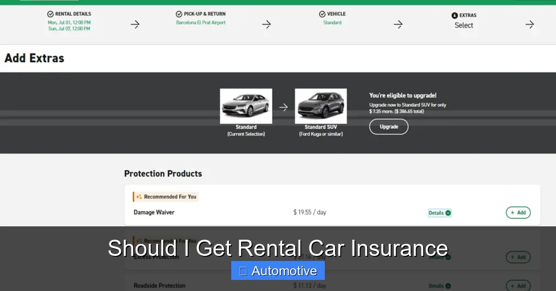
Task: Click the Upgrade button for Standard SUV
Action: point(389,126)
